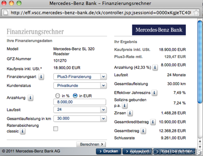Click the URL address bar
This screenshot has width=203, height=156.
click(101, 13)
